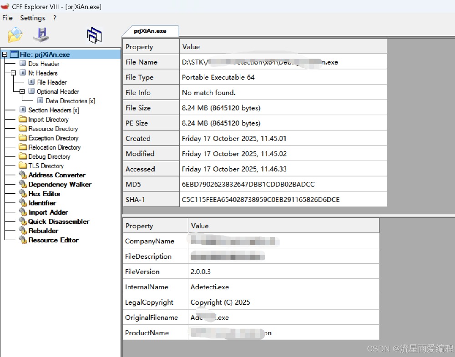
Task: Select Dos Header in the tree
Action: pos(44,64)
